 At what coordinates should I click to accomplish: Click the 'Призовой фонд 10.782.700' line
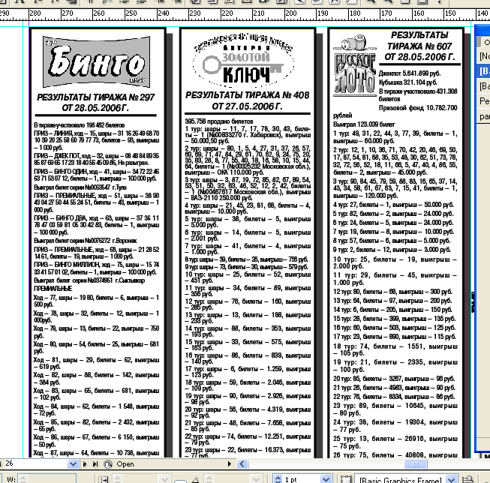[x=418, y=108]
